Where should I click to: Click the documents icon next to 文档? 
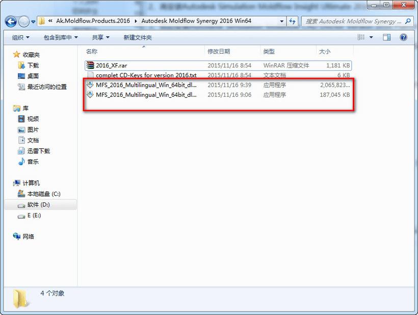click(x=21, y=140)
